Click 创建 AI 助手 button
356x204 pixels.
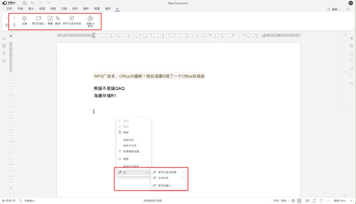point(90,21)
